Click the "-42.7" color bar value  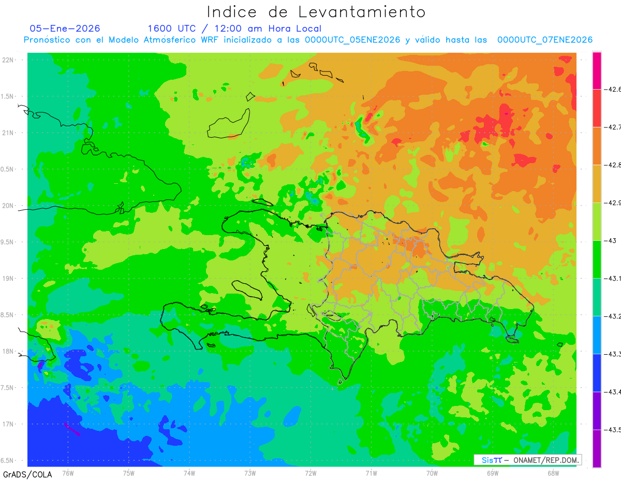(x=613, y=127)
